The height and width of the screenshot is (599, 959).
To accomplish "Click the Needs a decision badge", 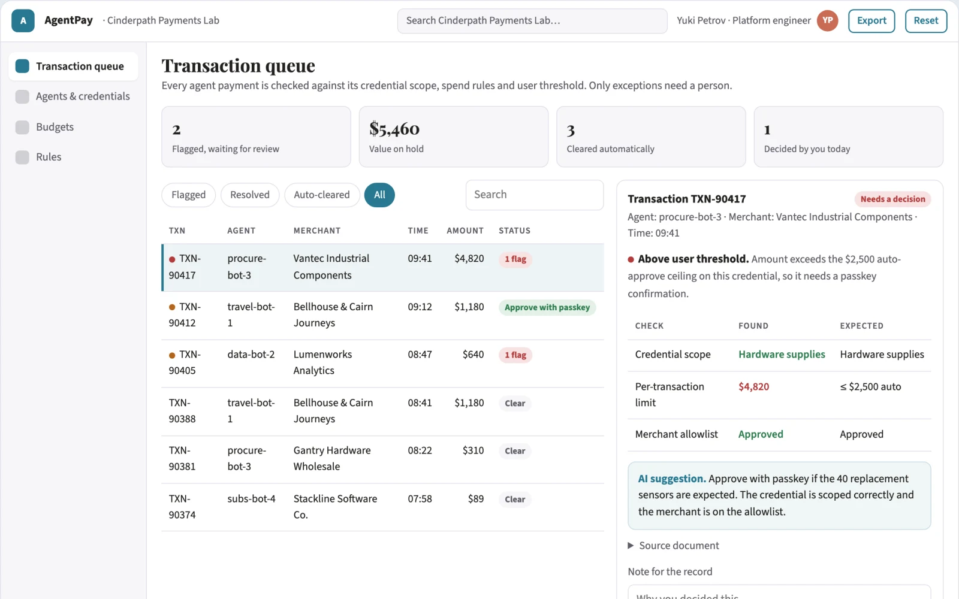I will click(x=892, y=199).
